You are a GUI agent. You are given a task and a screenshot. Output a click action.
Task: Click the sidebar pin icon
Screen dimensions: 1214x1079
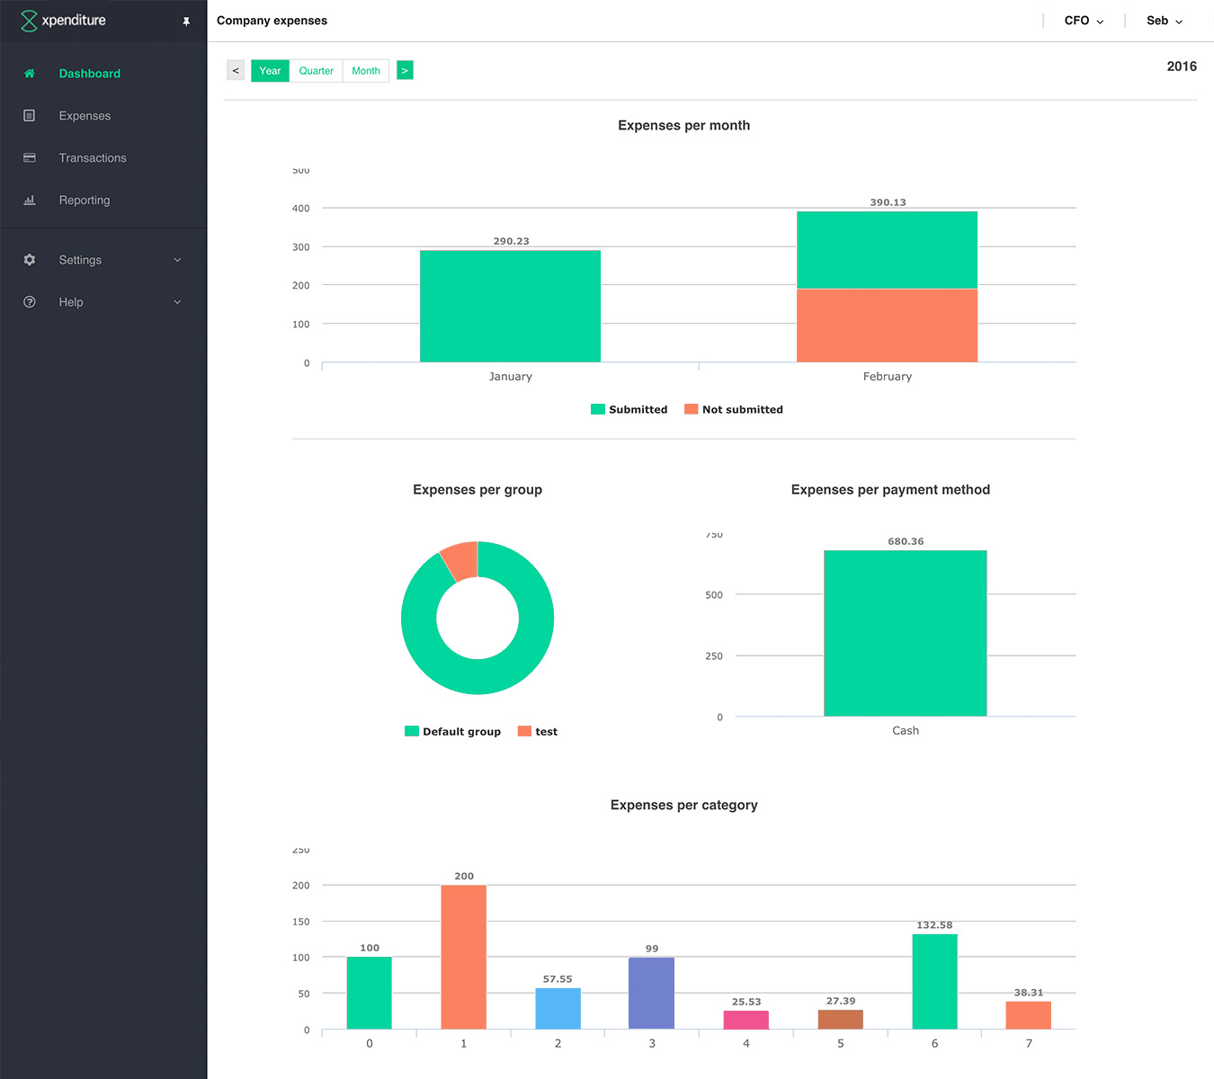click(x=186, y=22)
